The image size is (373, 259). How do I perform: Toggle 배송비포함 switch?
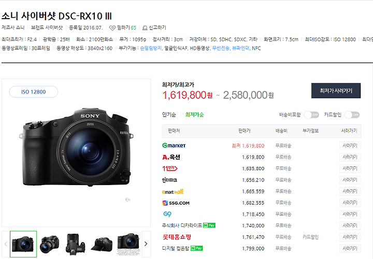point(311,115)
